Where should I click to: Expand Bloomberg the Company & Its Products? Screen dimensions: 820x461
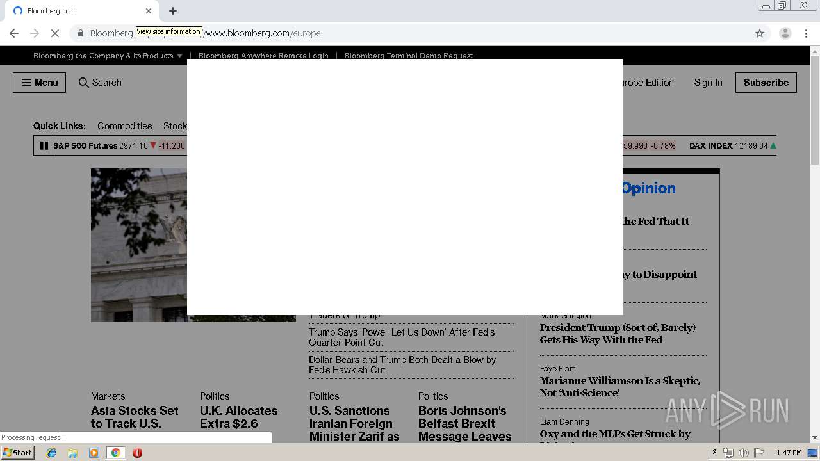coord(108,56)
